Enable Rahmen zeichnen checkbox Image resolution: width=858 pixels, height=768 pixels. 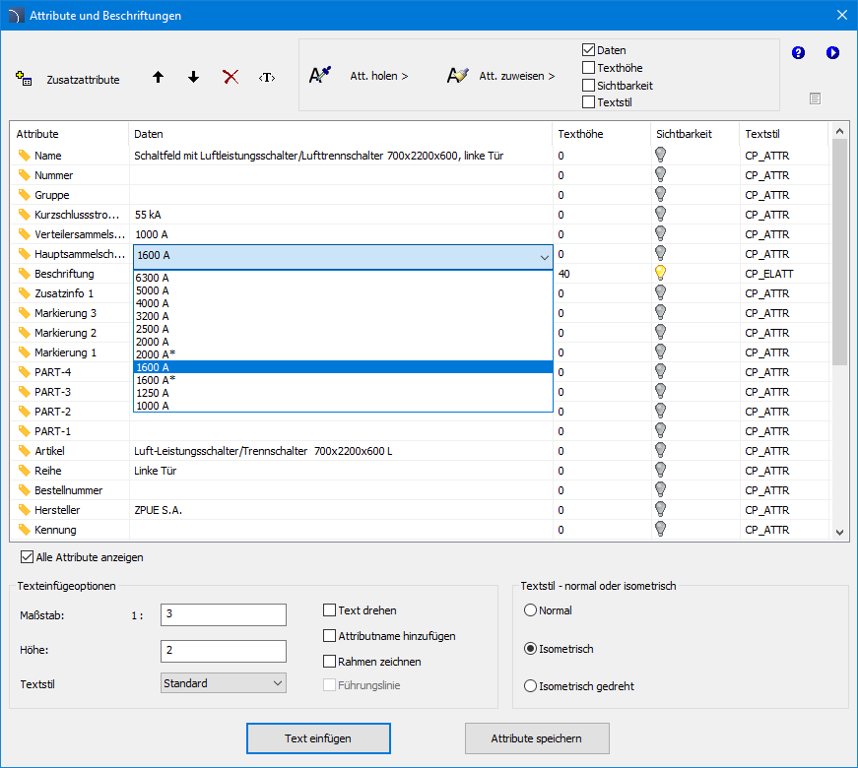(x=330, y=662)
